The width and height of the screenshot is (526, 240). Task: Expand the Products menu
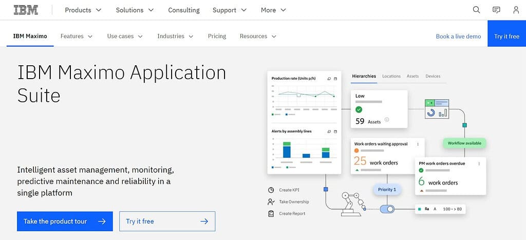[x=83, y=10]
